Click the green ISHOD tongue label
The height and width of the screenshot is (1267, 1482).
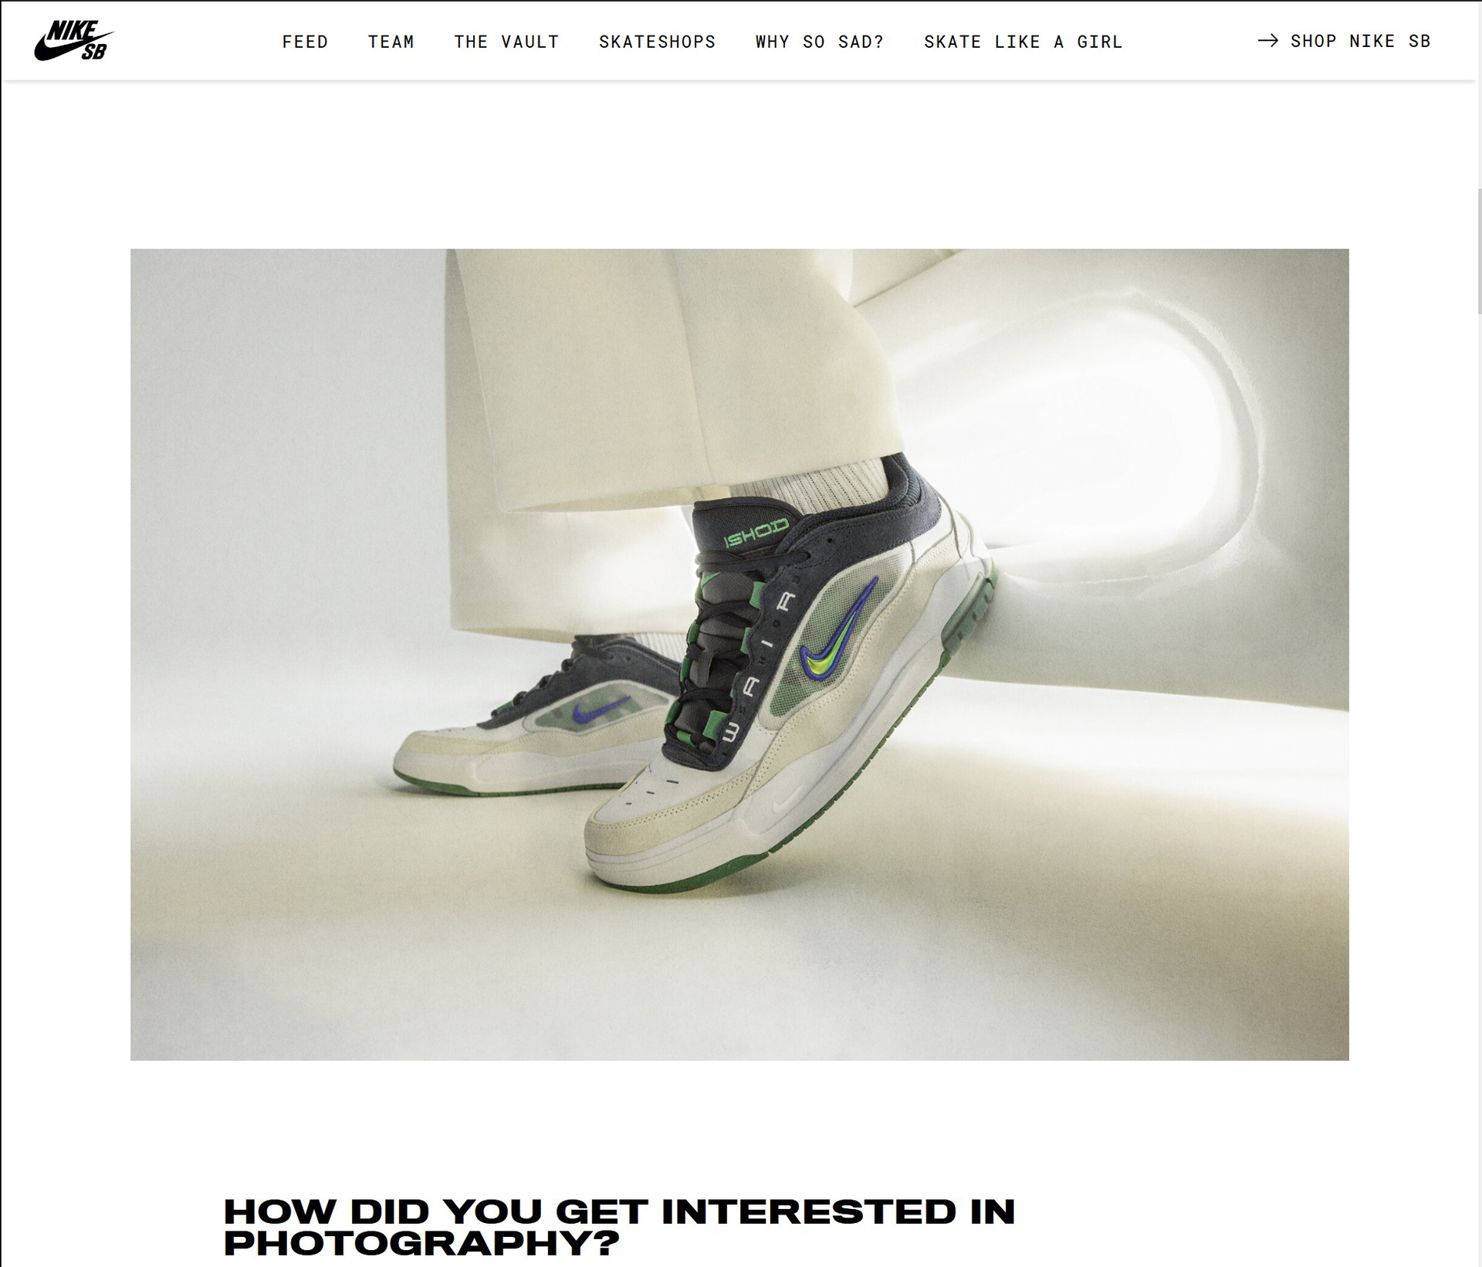(x=756, y=533)
